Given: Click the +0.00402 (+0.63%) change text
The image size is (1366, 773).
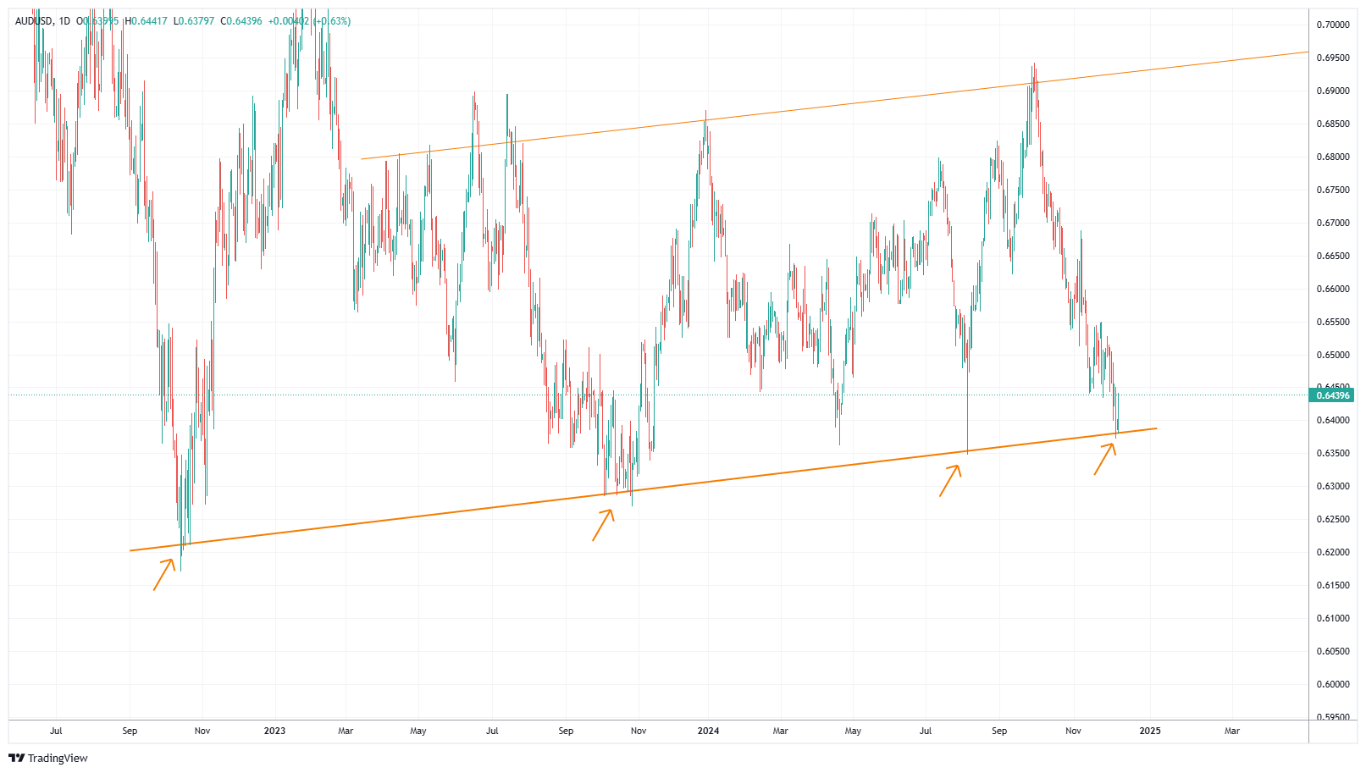Looking at the screenshot, I should [x=309, y=21].
